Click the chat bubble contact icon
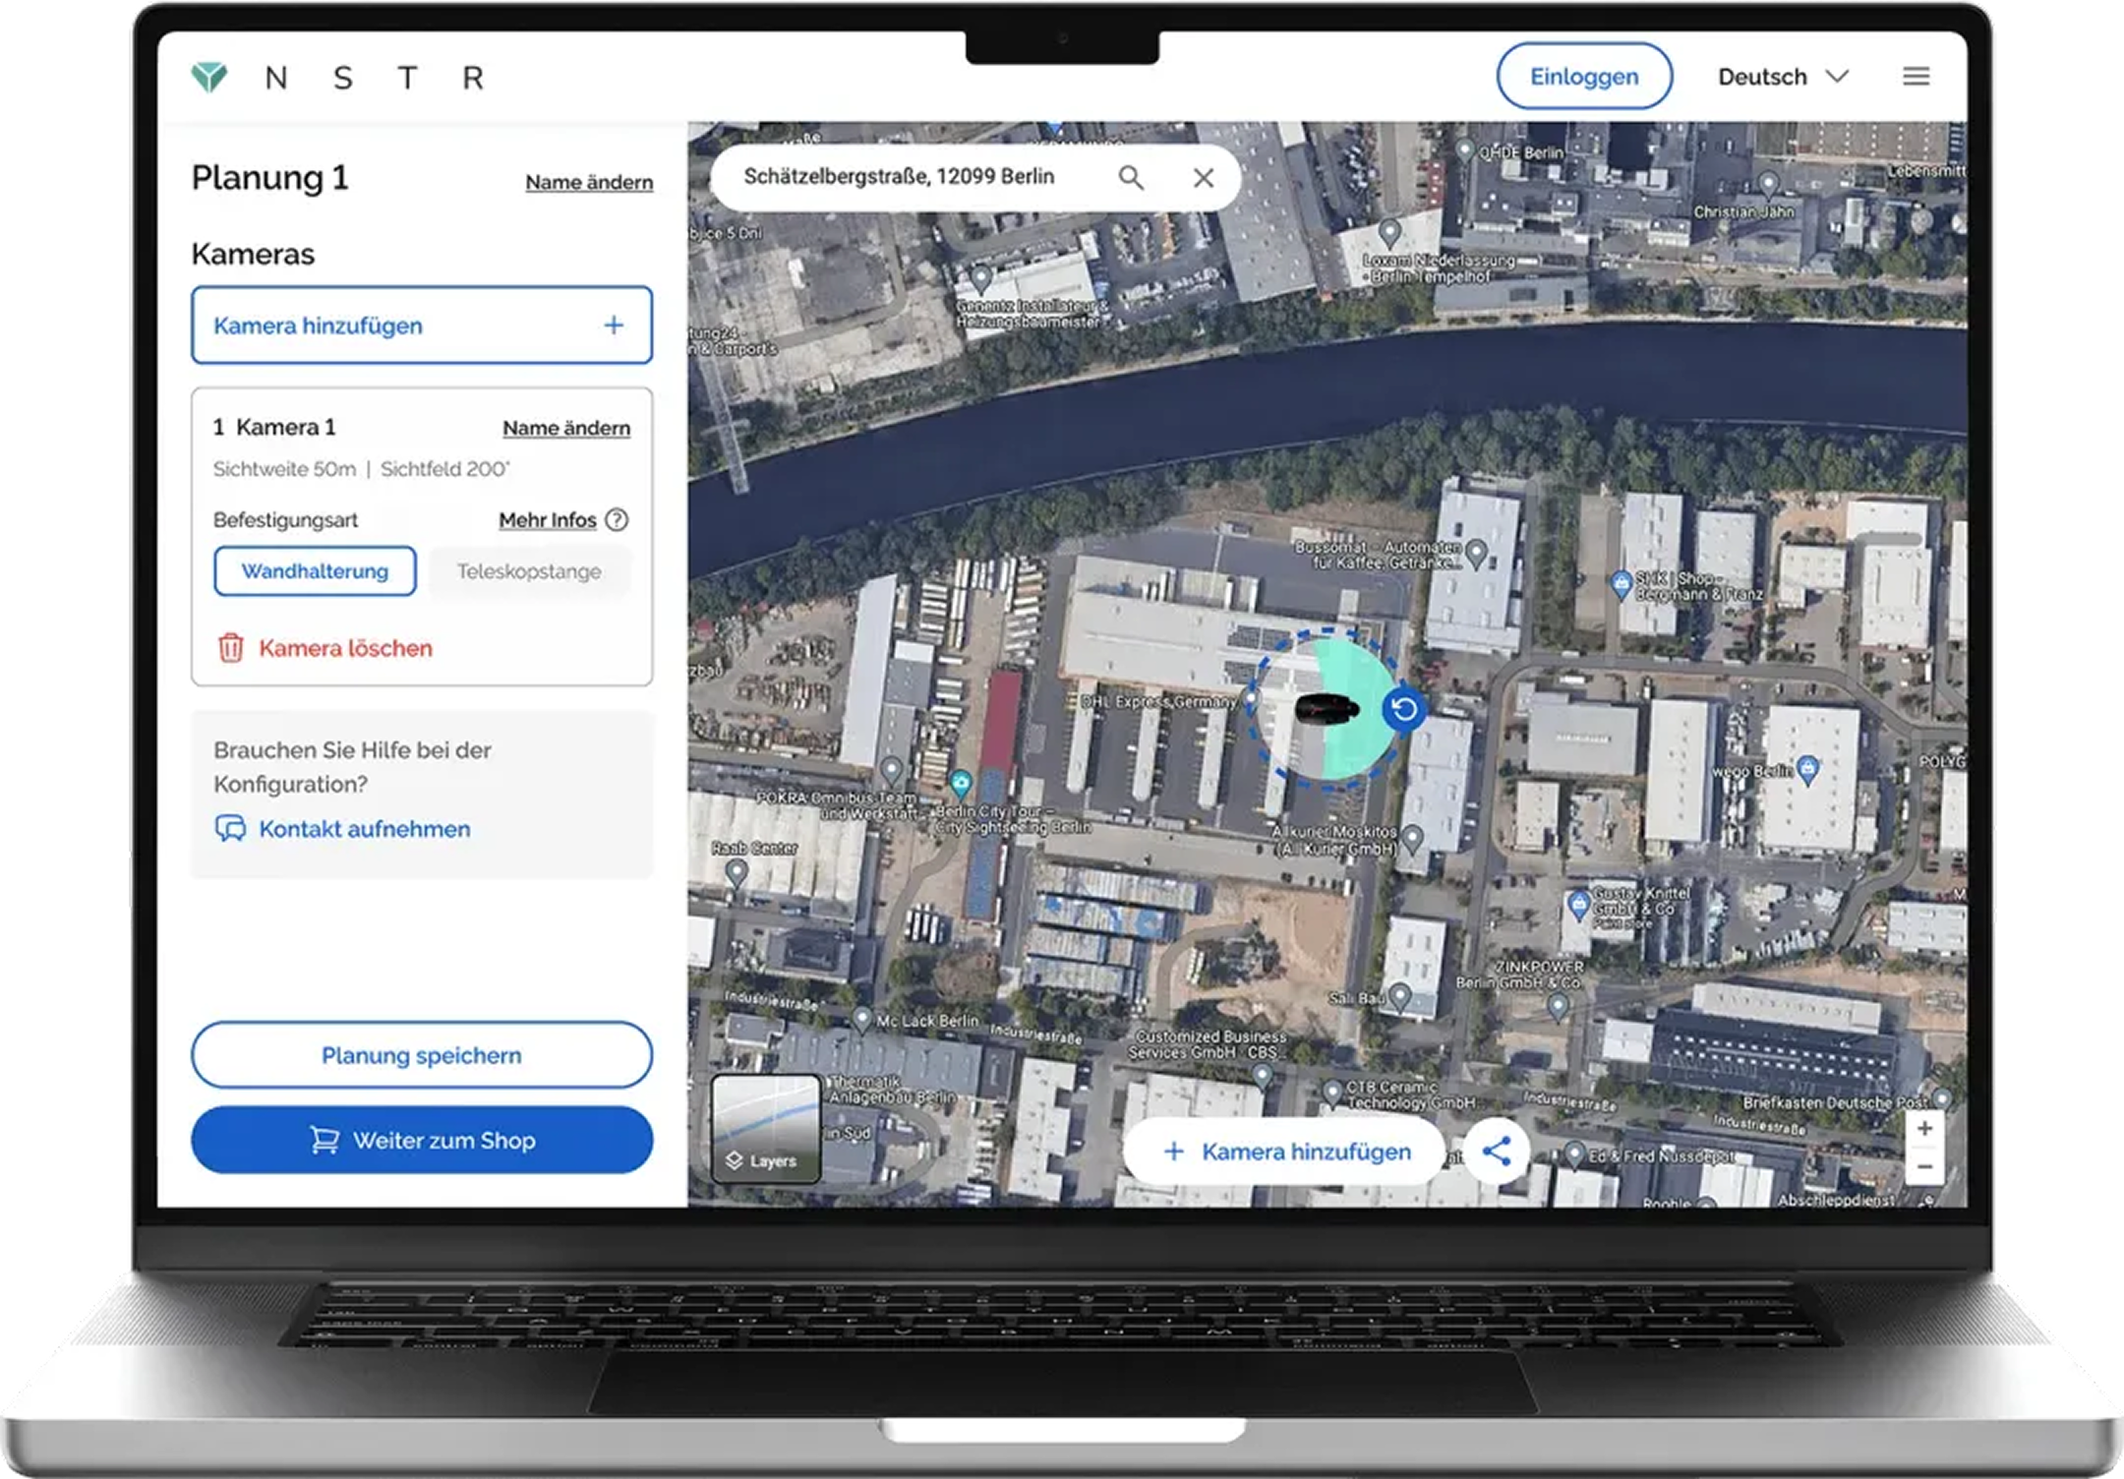Screen dimensions: 2124x1479 (x=230, y=829)
